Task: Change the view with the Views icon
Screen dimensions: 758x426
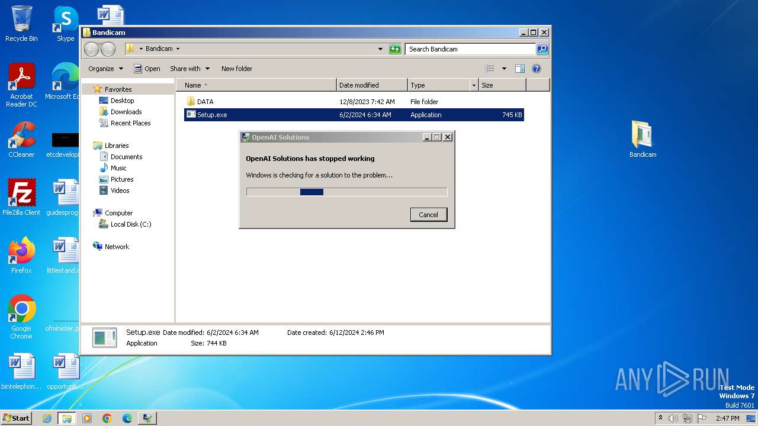Action: (x=490, y=69)
